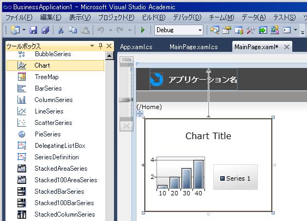Select StackedAreaSeries in the toolbox
Image resolution: width=307 pixels, height=221 pixels.
pyautogui.click(x=55, y=169)
